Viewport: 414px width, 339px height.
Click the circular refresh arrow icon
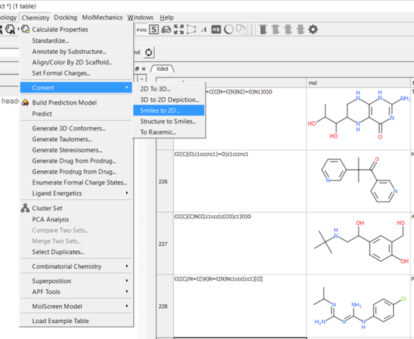(x=149, y=52)
